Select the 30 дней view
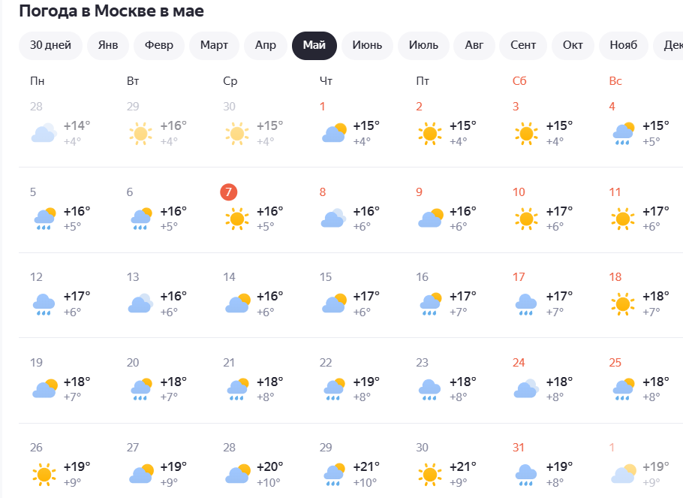 (52, 45)
